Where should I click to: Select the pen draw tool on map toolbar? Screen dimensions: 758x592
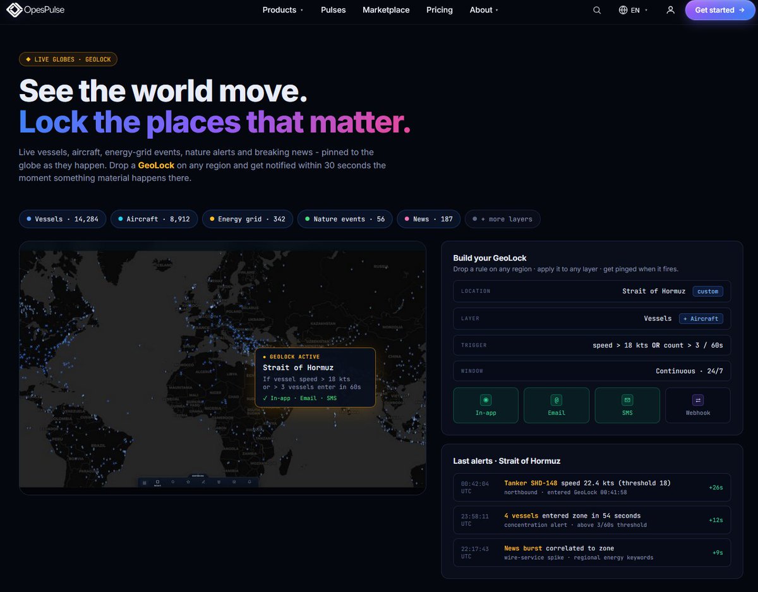[x=203, y=482]
